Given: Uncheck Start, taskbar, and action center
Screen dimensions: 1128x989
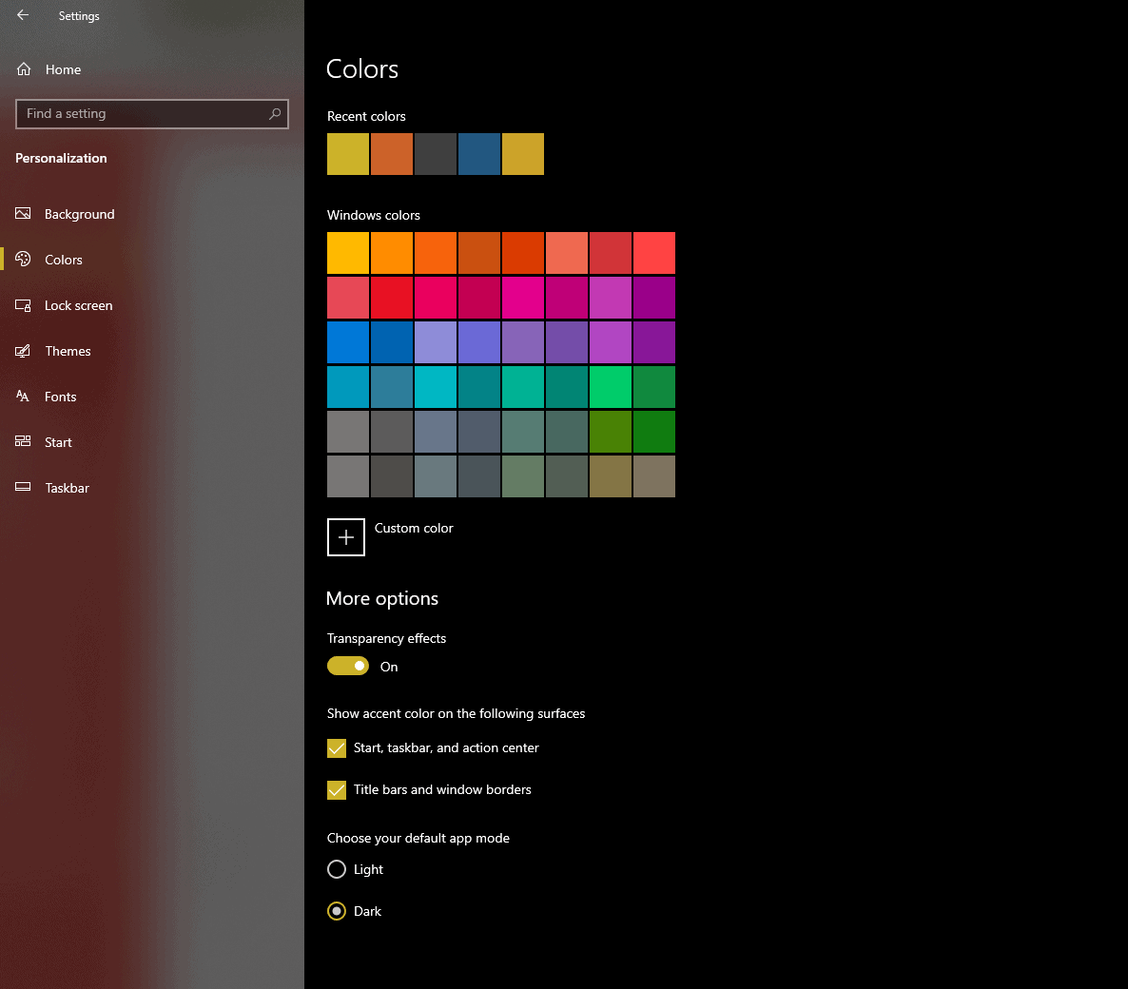Looking at the screenshot, I should click(x=337, y=748).
